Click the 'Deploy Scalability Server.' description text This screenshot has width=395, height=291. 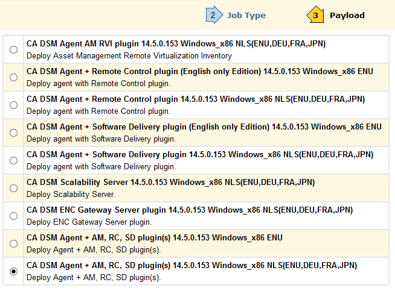click(x=71, y=195)
